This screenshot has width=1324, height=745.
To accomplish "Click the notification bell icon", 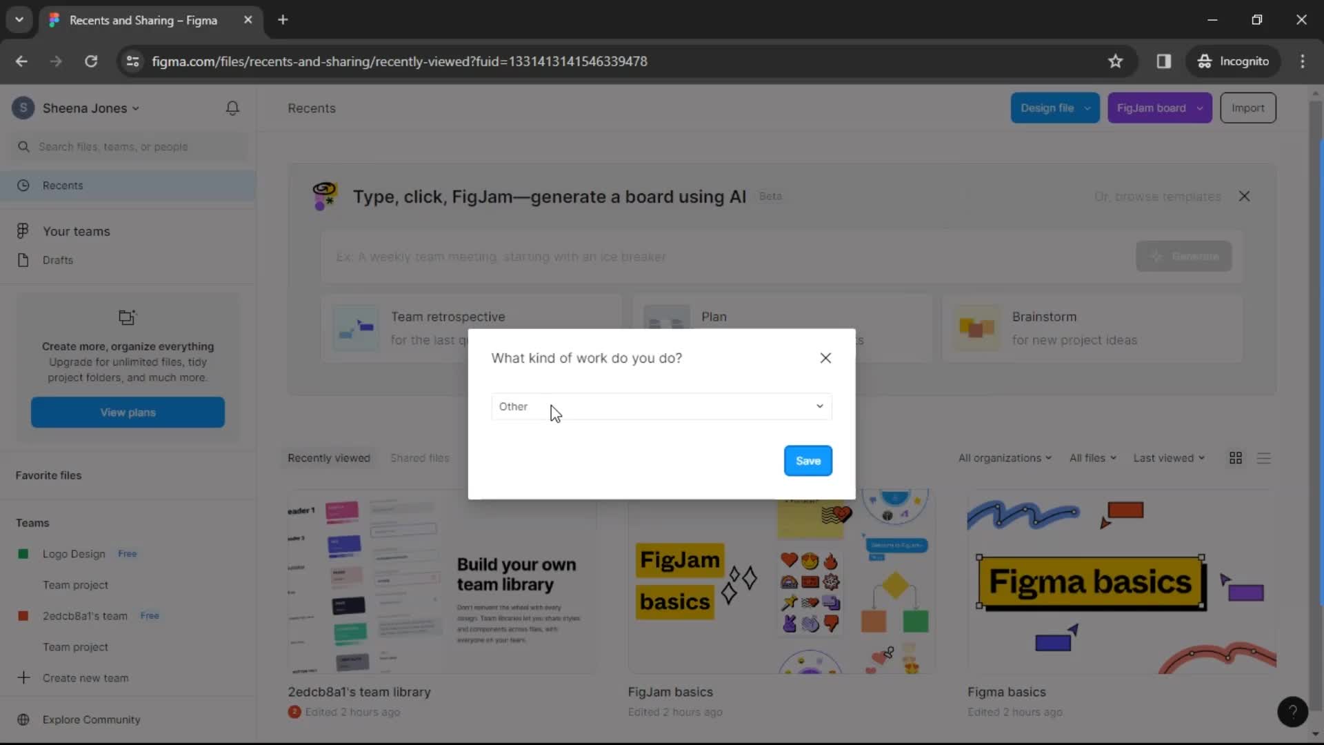I will (x=233, y=108).
